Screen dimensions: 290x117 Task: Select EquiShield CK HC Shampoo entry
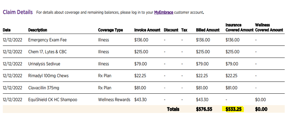(x=53, y=100)
